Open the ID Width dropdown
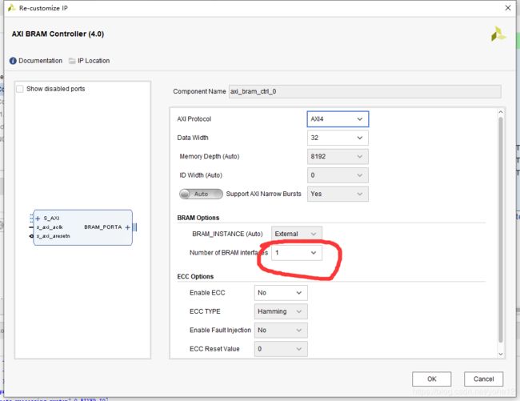The image size is (520, 401). click(338, 175)
